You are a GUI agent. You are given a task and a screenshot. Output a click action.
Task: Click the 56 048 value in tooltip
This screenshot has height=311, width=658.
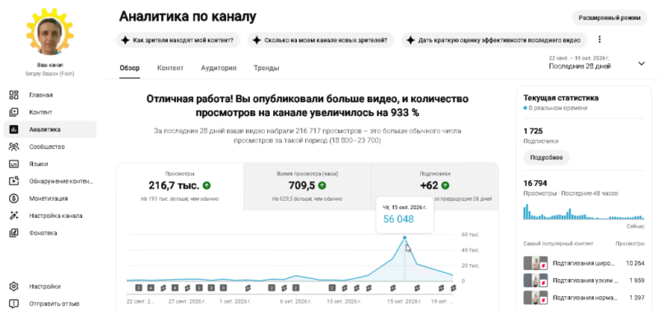tap(398, 219)
